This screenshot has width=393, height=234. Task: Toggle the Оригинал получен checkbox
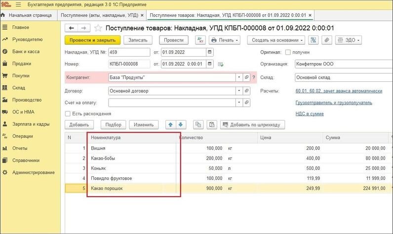pyautogui.click(x=288, y=52)
